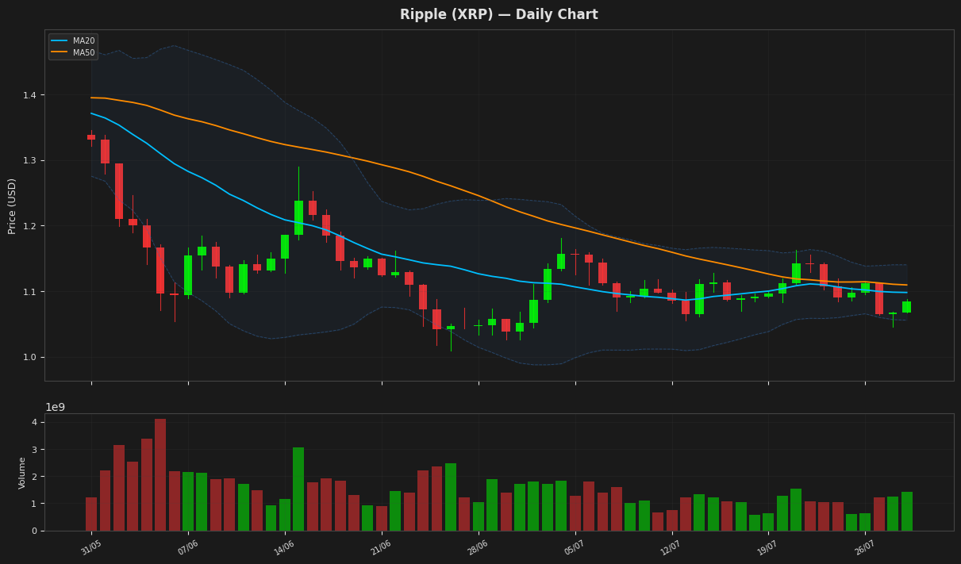Image resolution: width=961 pixels, height=564 pixels.
Task: Click the tallest red volume bar above 4
Action: (160, 474)
